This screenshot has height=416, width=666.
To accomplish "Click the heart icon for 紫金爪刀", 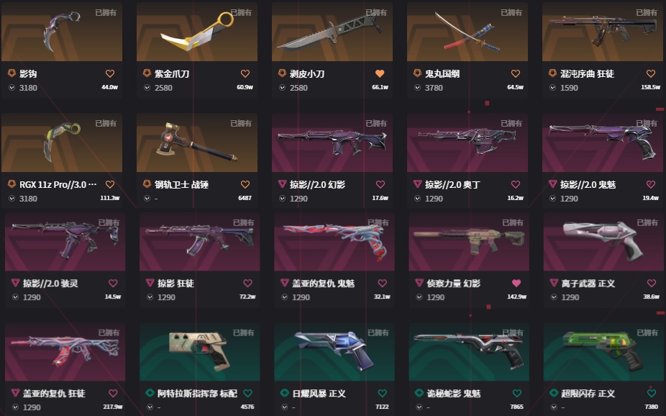I will coord(245,74).
